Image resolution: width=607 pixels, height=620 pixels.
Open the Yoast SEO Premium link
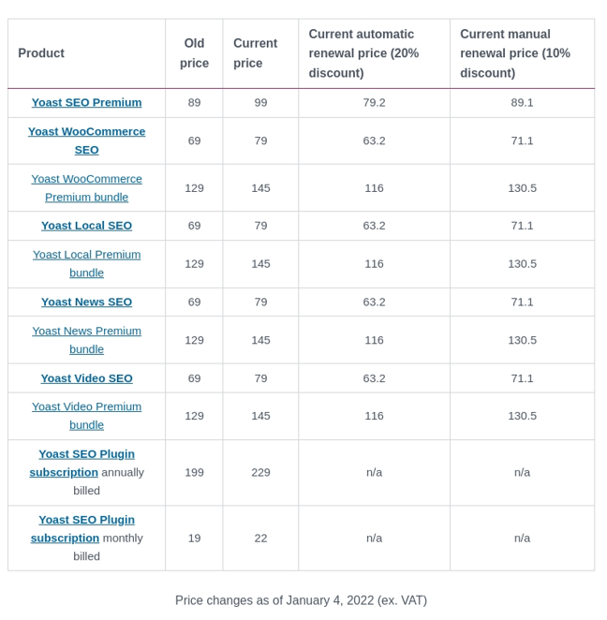click(x=86, y=102)
